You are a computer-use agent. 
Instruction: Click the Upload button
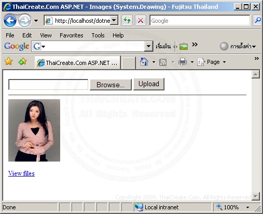pos(149,84)
